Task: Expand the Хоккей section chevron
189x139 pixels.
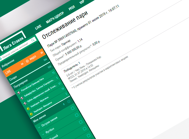Action: point(46,138)
